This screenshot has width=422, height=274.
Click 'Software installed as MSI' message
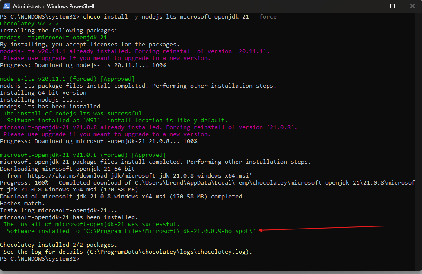[x=118, y=120]
